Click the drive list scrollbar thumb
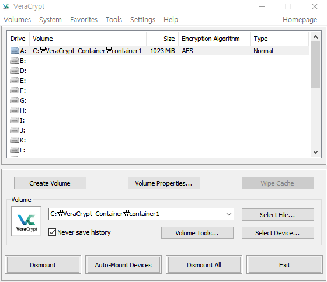Viewport: 327px width, 282px height. tap(315, 65)
